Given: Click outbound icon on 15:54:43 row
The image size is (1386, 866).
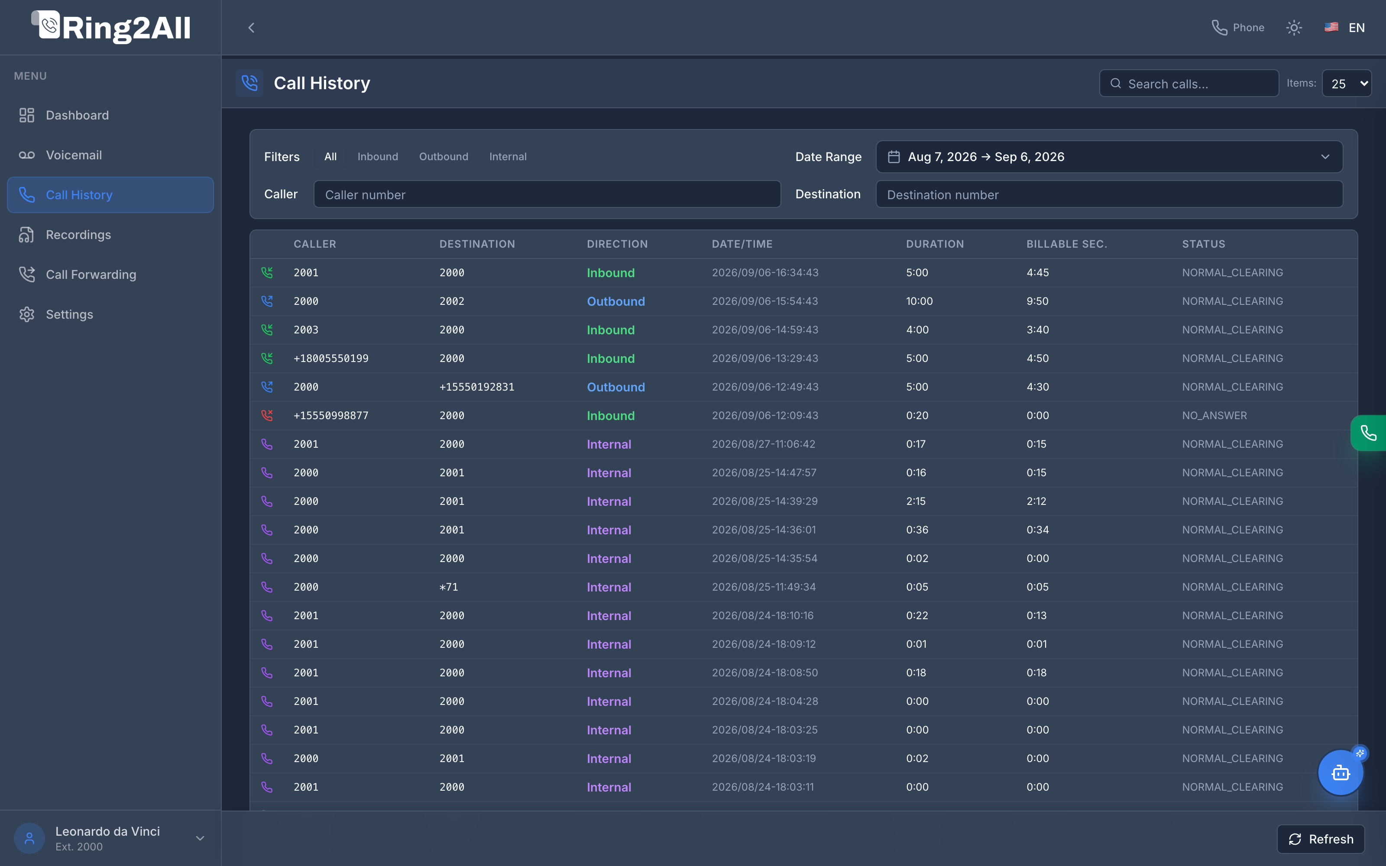Looking at the screenshot, I should 267,301.
